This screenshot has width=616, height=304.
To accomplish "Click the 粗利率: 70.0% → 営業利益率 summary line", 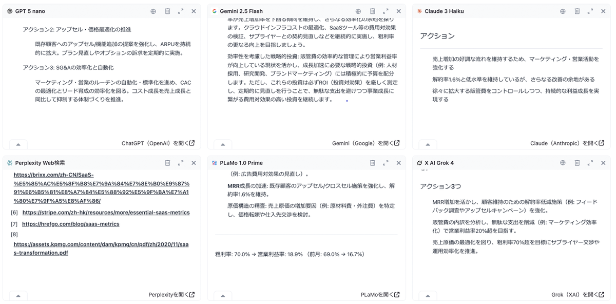I will click(x=290, y=254).
